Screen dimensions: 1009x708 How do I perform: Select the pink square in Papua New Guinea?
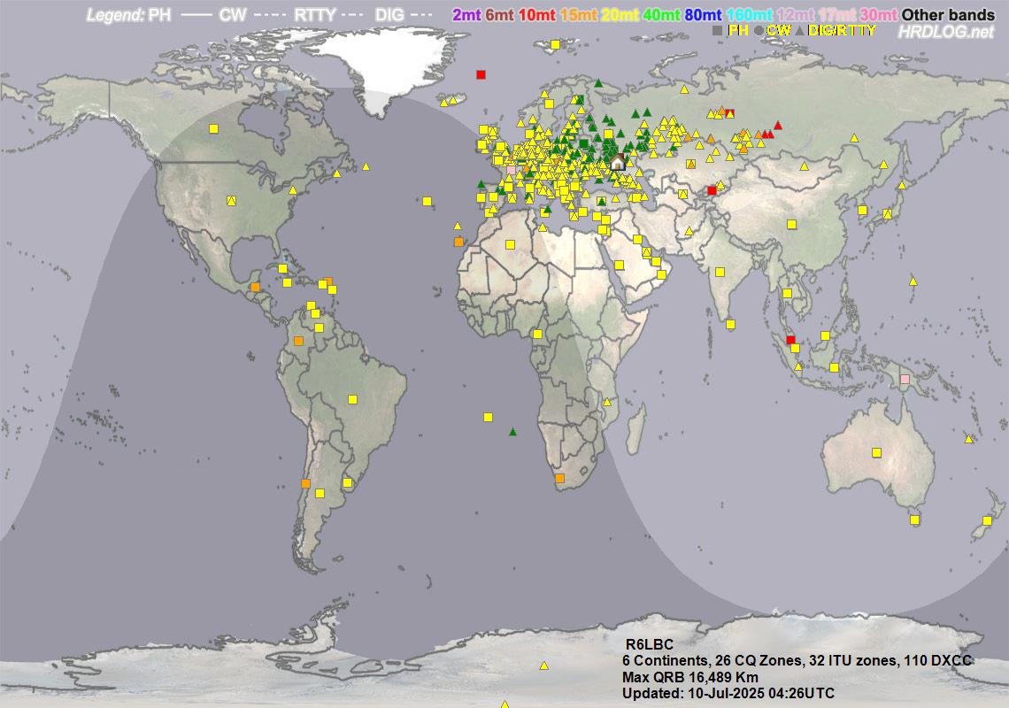pos(905,379)
